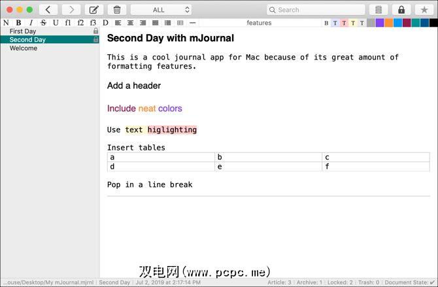Click the highlighted word 'higlighting'

[172, 129]
